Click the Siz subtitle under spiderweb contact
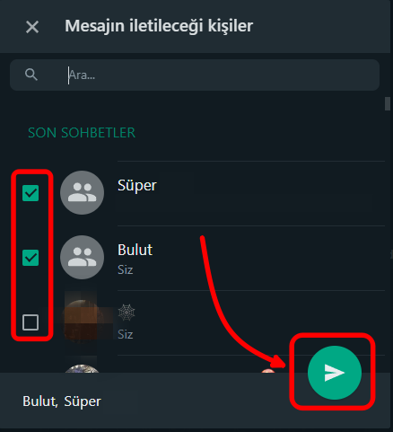 (126, 334)
